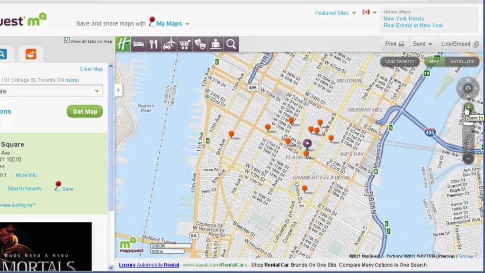Show restaurants with fork and knife icon
Screen dimensions: 485x273
click(153, 44)
